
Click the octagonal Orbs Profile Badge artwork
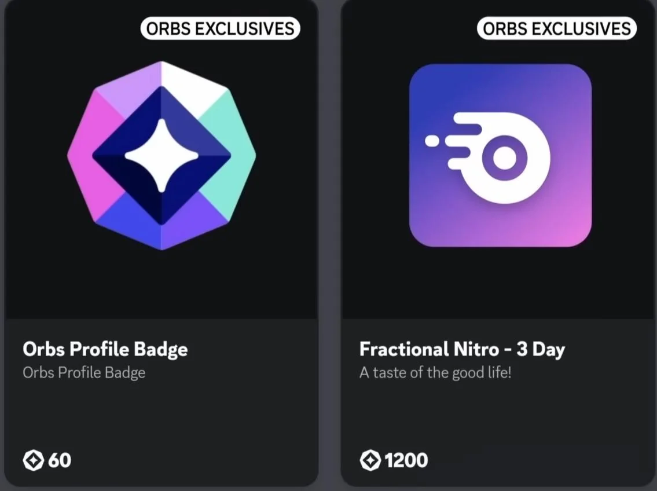[x=162, y=155]
